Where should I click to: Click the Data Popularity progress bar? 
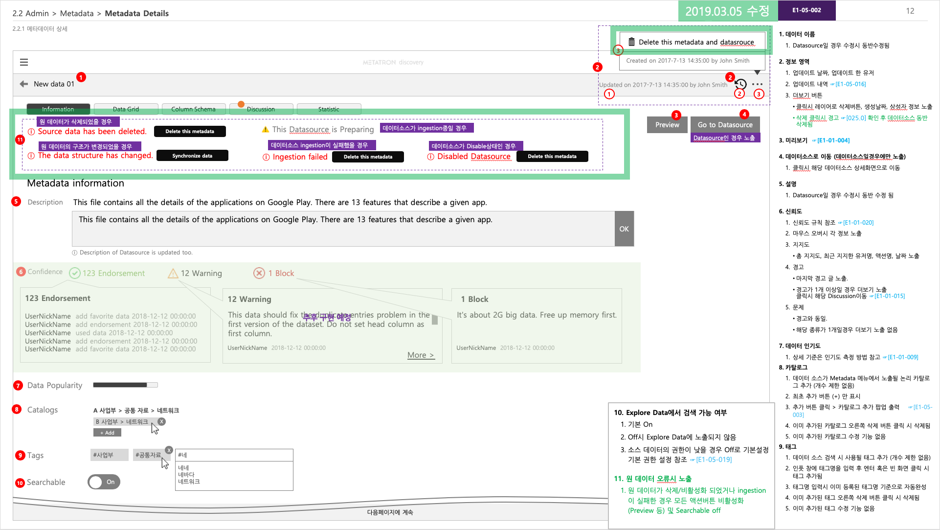(125, 385)
